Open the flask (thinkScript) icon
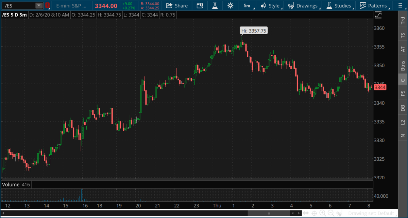 coord(215,5)
